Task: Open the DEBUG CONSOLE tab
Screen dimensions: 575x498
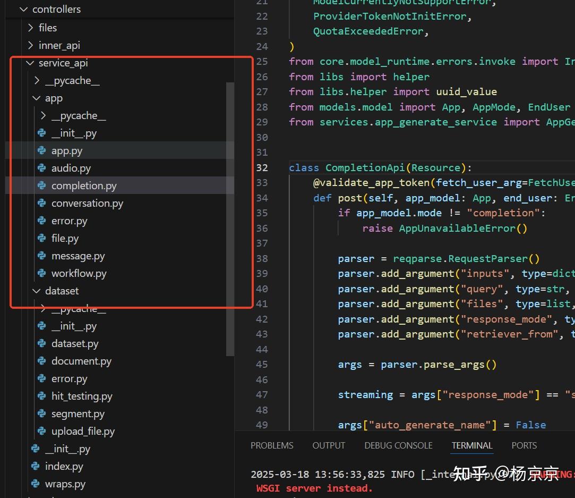Action: (x=398, y=445)
